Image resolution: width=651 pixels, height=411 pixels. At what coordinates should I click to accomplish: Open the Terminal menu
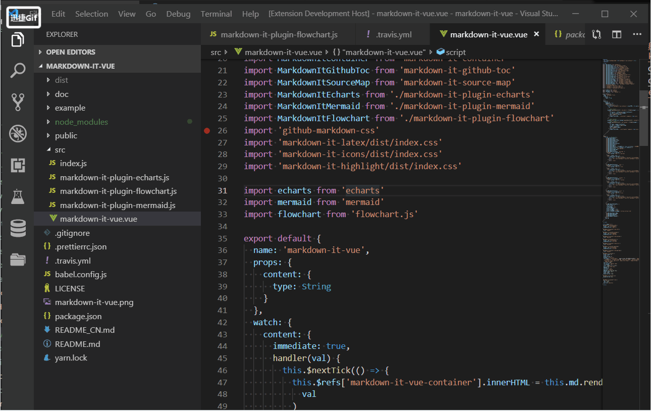(216, 14)
